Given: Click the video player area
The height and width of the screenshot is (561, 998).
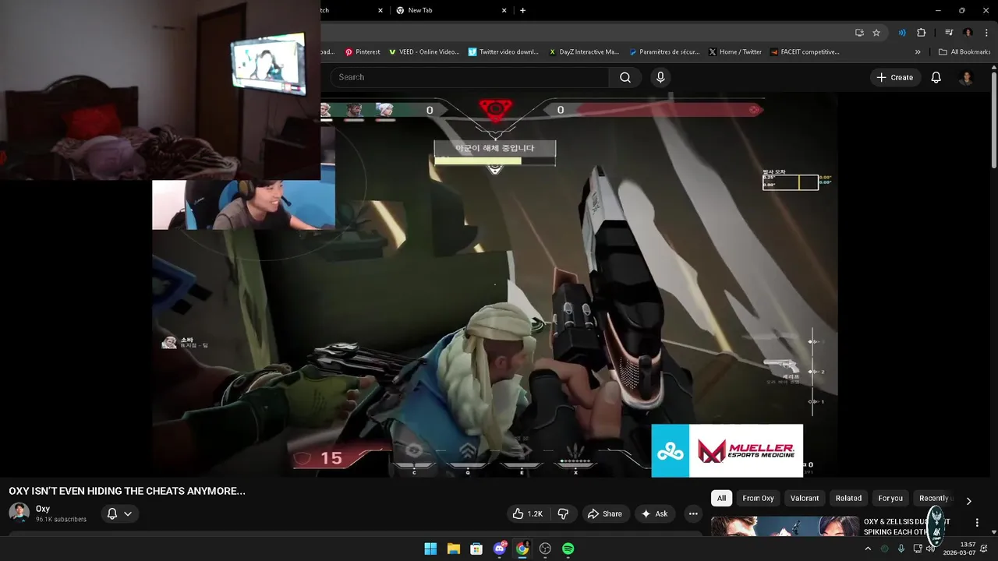Looking at the screenshot, I should click(x=494, y=284).
